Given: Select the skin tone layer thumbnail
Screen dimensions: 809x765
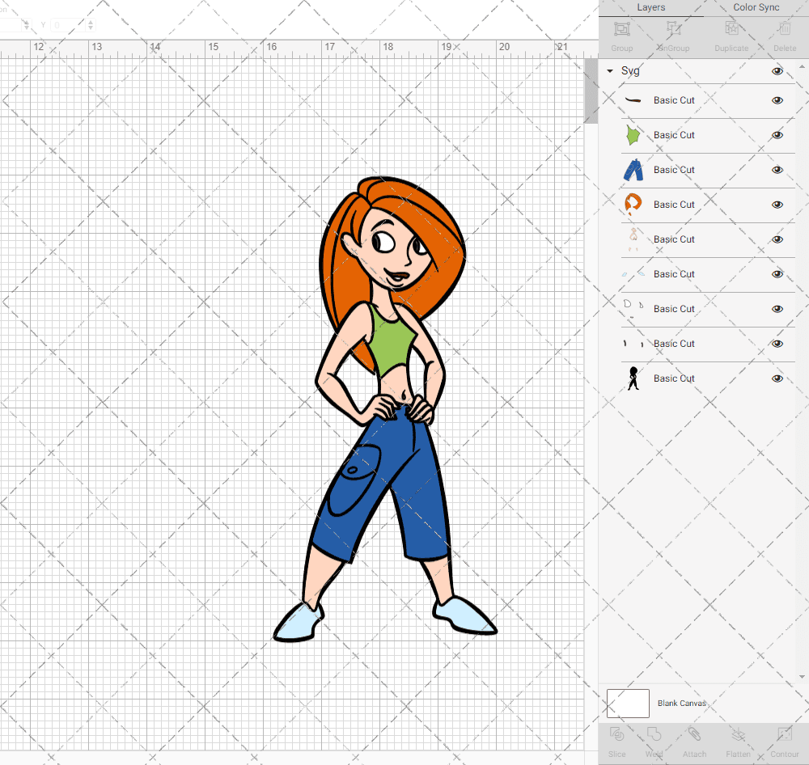Looking at the screenshot, I should (x=633, y=239).
